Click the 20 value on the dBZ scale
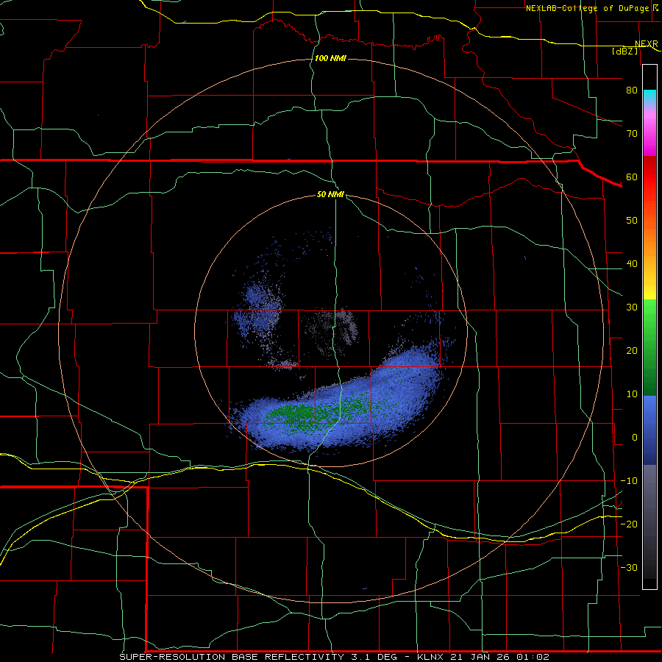The image size is (662, 662). pos(632,350)
